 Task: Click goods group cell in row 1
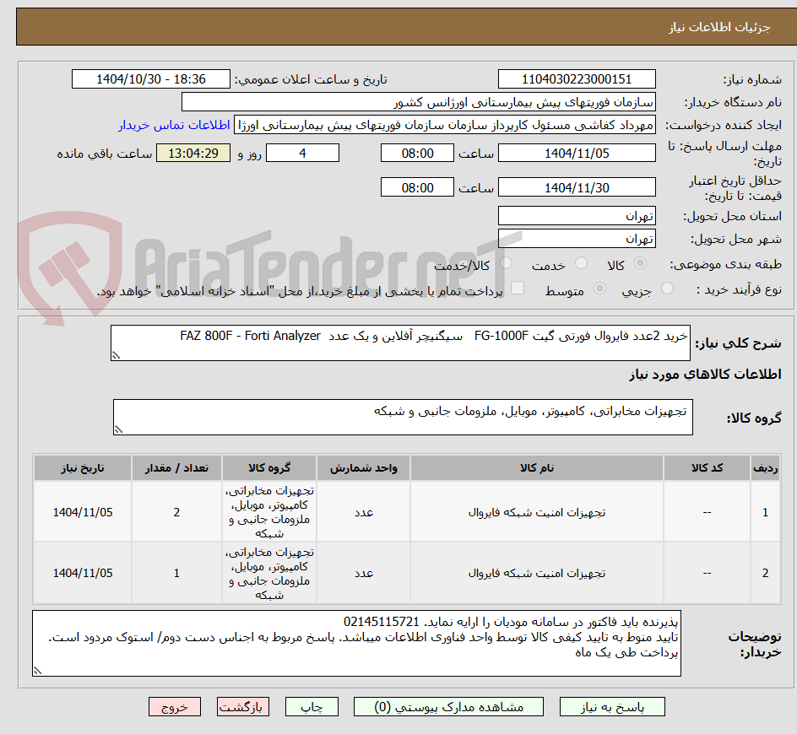pyautogui.click(x=269, y=512)
